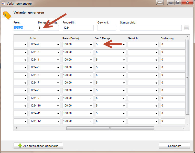The width and height of the screenshot is (195, 153).
Task: Open the ArtNr dropdown showing 1234-2
Action: 58,45
